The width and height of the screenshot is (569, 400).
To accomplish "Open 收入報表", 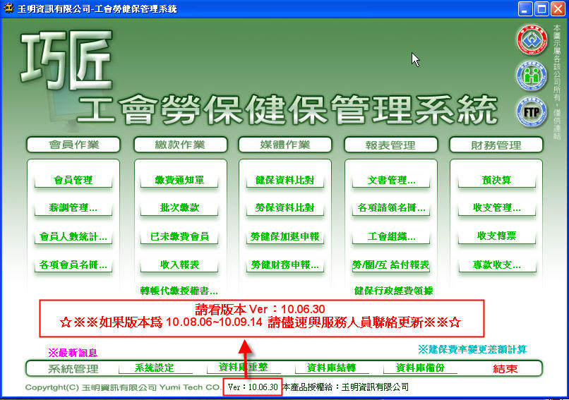I will [179, 265].
